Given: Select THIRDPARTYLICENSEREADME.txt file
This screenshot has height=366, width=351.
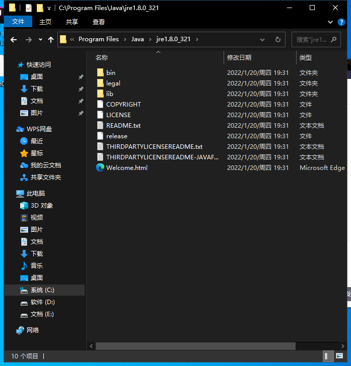Looking at the screenshot, I should point(154,147).
